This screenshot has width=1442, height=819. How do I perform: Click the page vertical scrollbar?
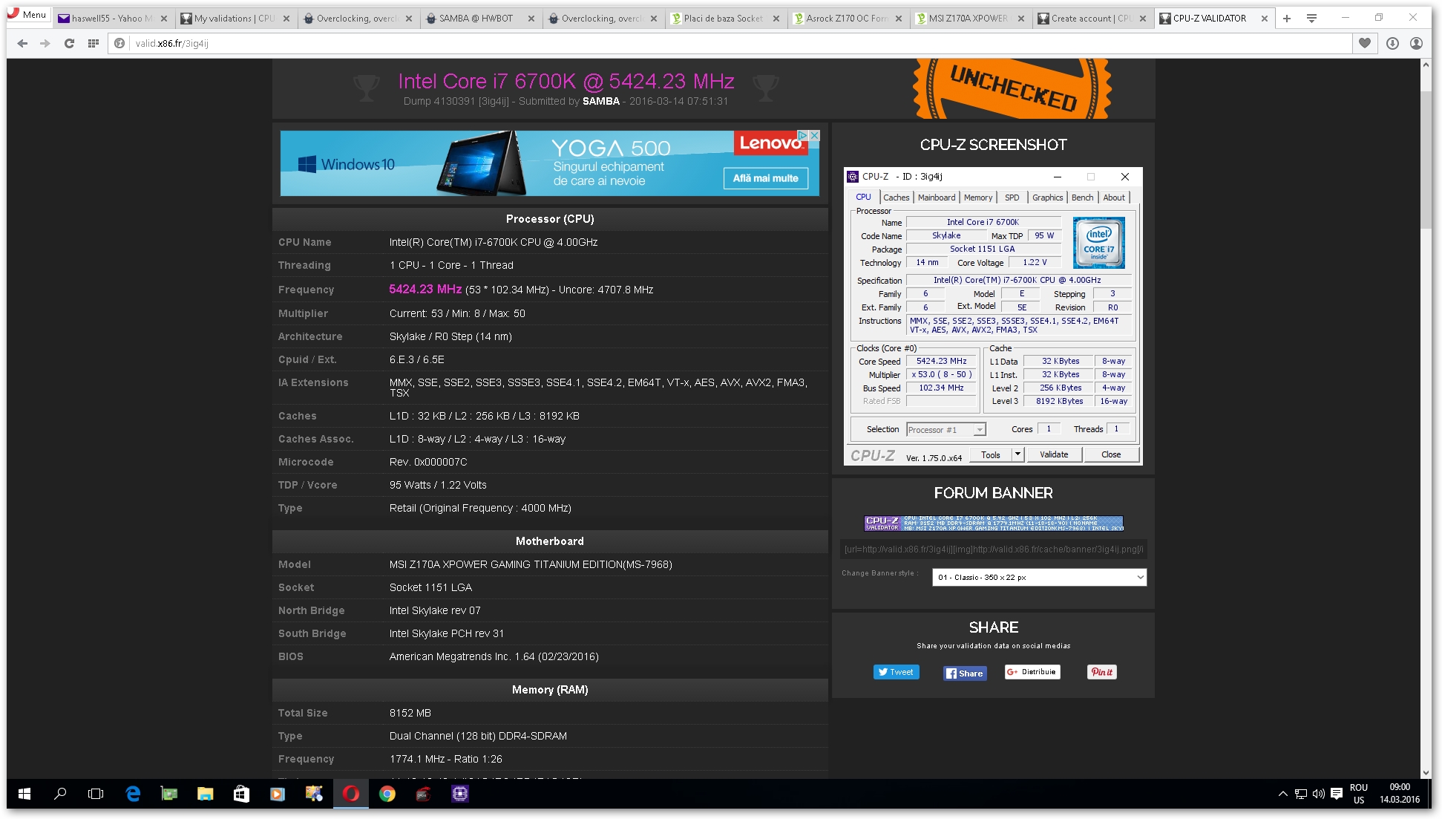click(1426, 419)
